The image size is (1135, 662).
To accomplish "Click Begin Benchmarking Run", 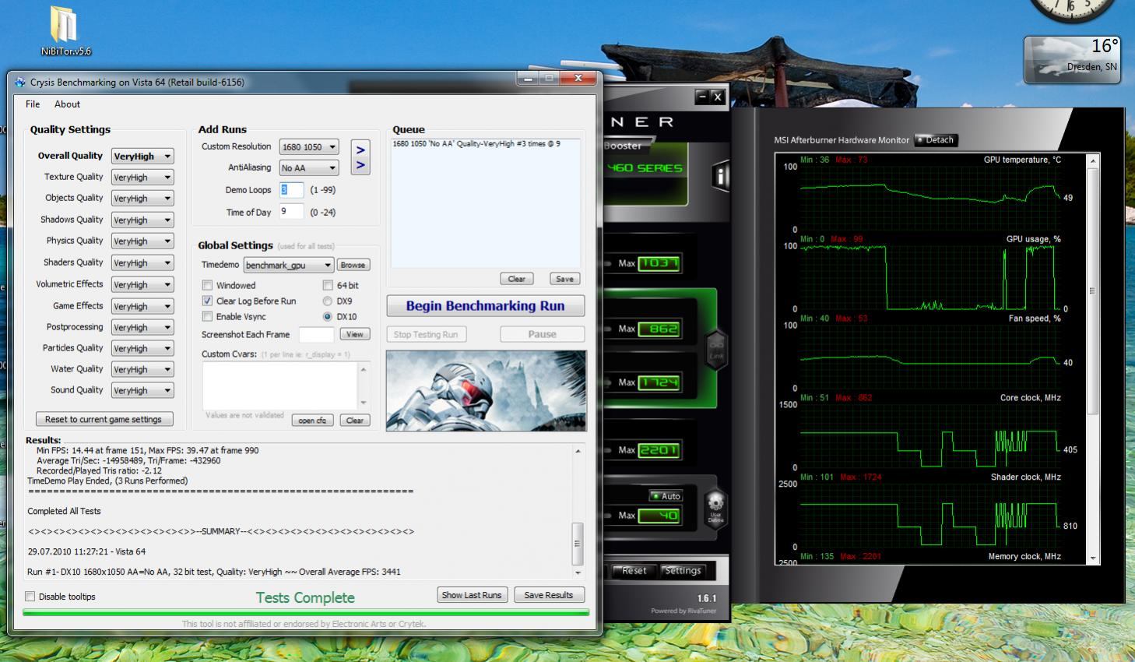I will point(486,306).
